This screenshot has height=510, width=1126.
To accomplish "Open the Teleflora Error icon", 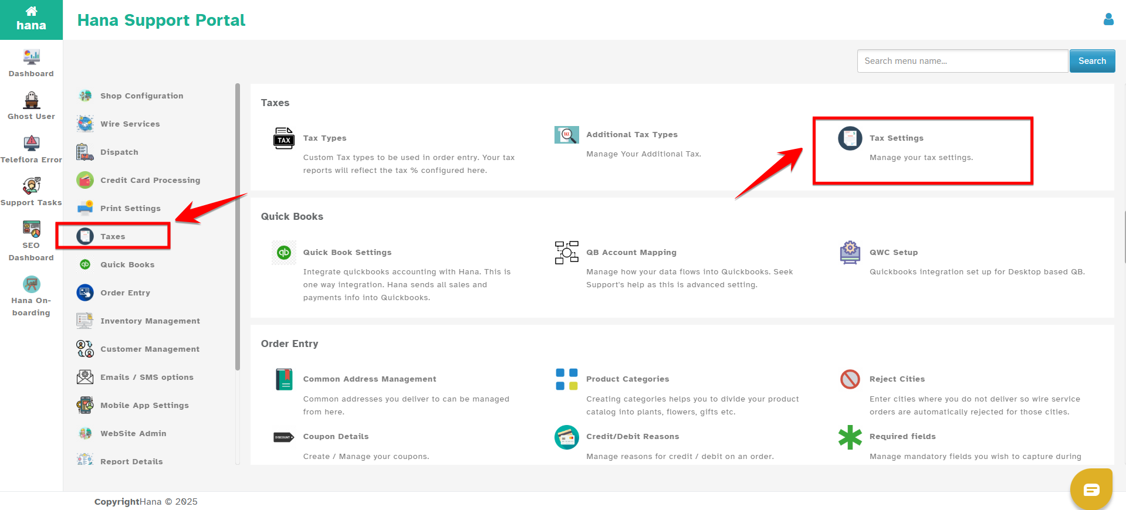I will coord(31,143).
